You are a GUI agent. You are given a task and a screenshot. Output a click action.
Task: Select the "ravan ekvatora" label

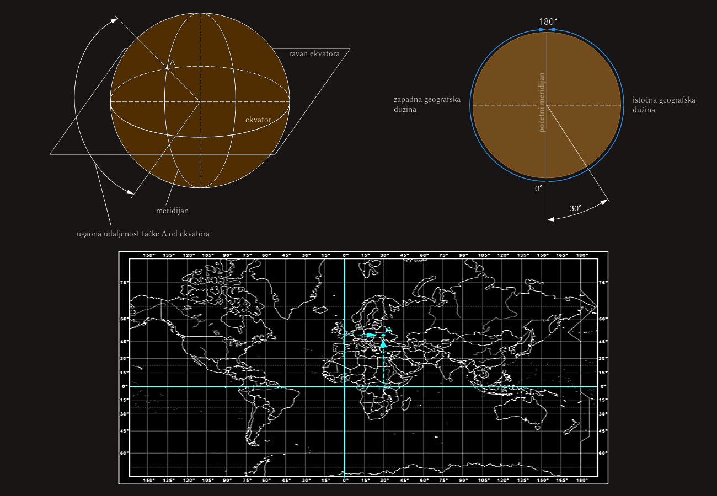click(314, 53)
